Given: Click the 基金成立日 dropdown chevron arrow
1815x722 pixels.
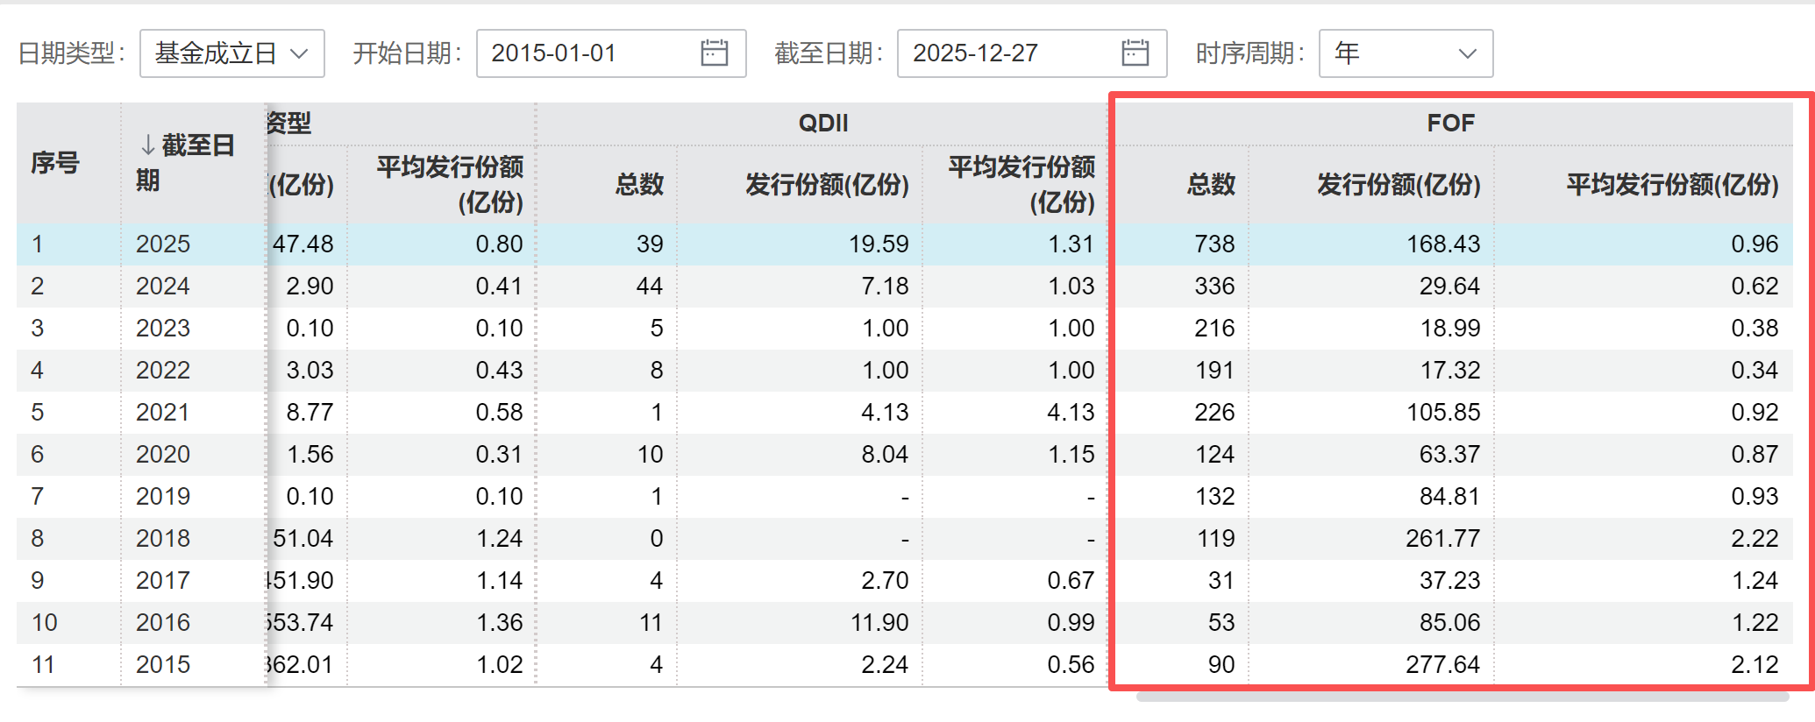Looking at the screenshot, I should (x=299, y=53).
